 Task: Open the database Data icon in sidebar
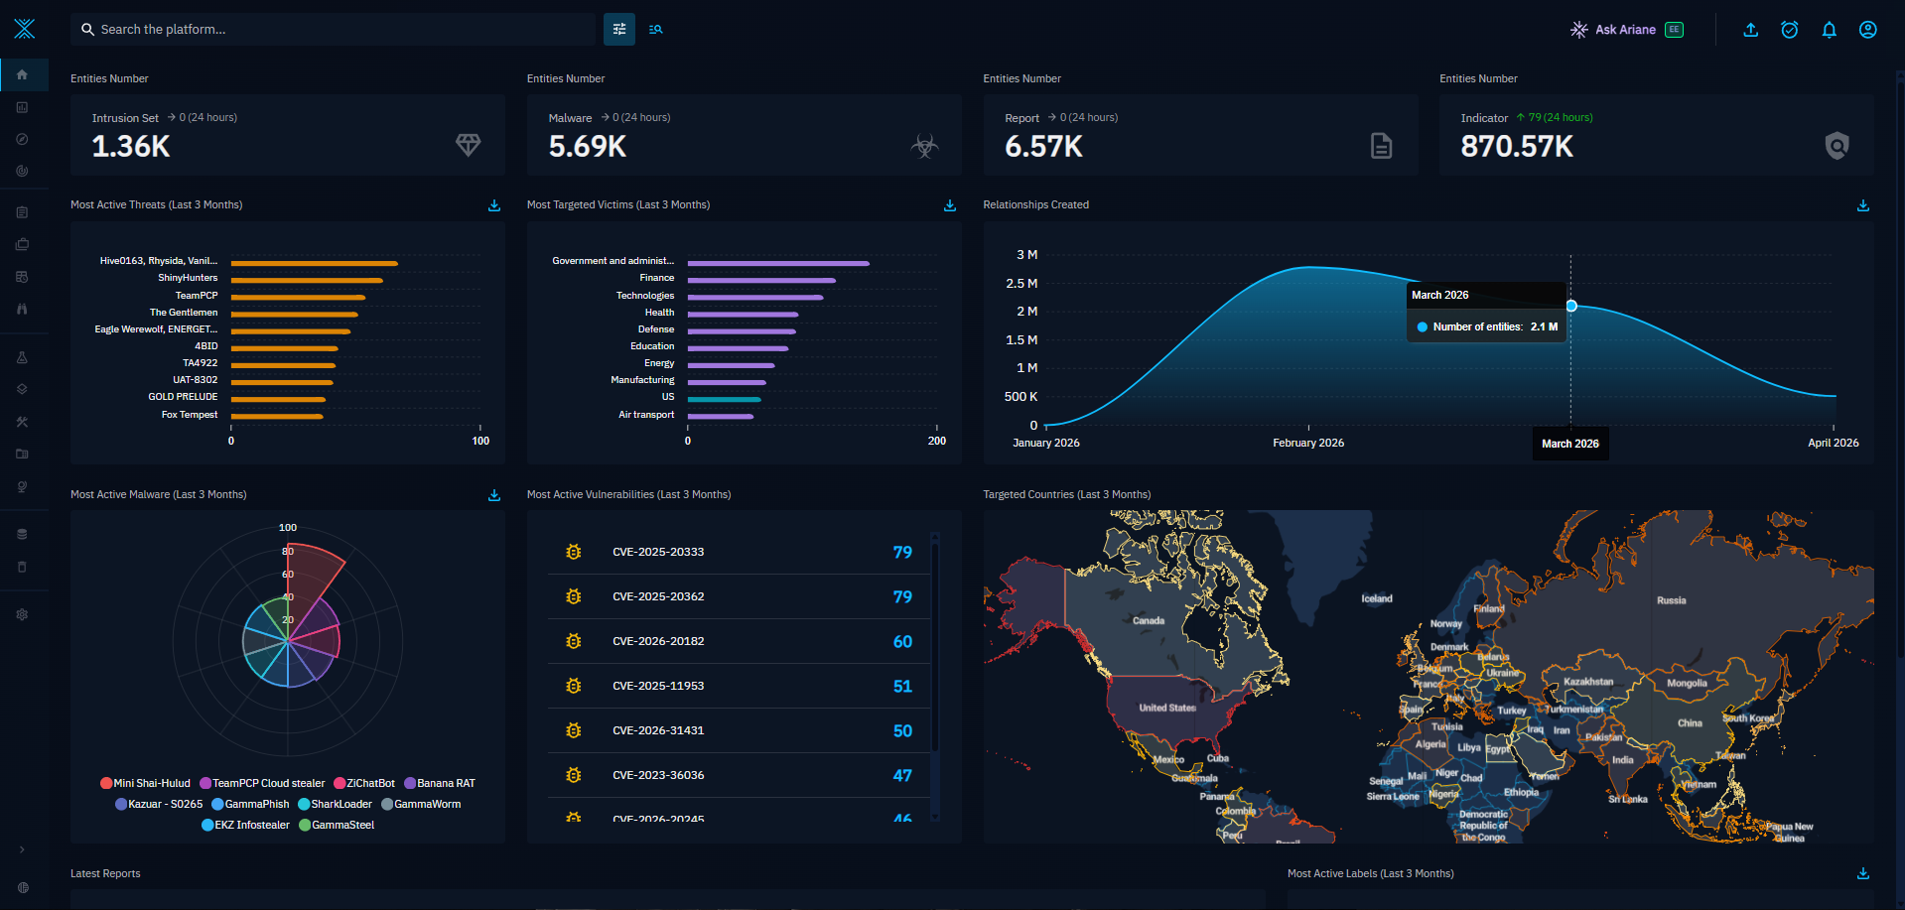22,534
